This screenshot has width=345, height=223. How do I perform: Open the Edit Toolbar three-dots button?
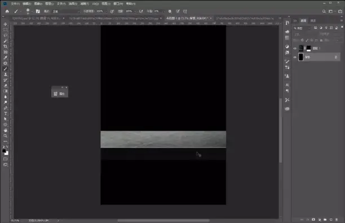click(x=6, y=141)
